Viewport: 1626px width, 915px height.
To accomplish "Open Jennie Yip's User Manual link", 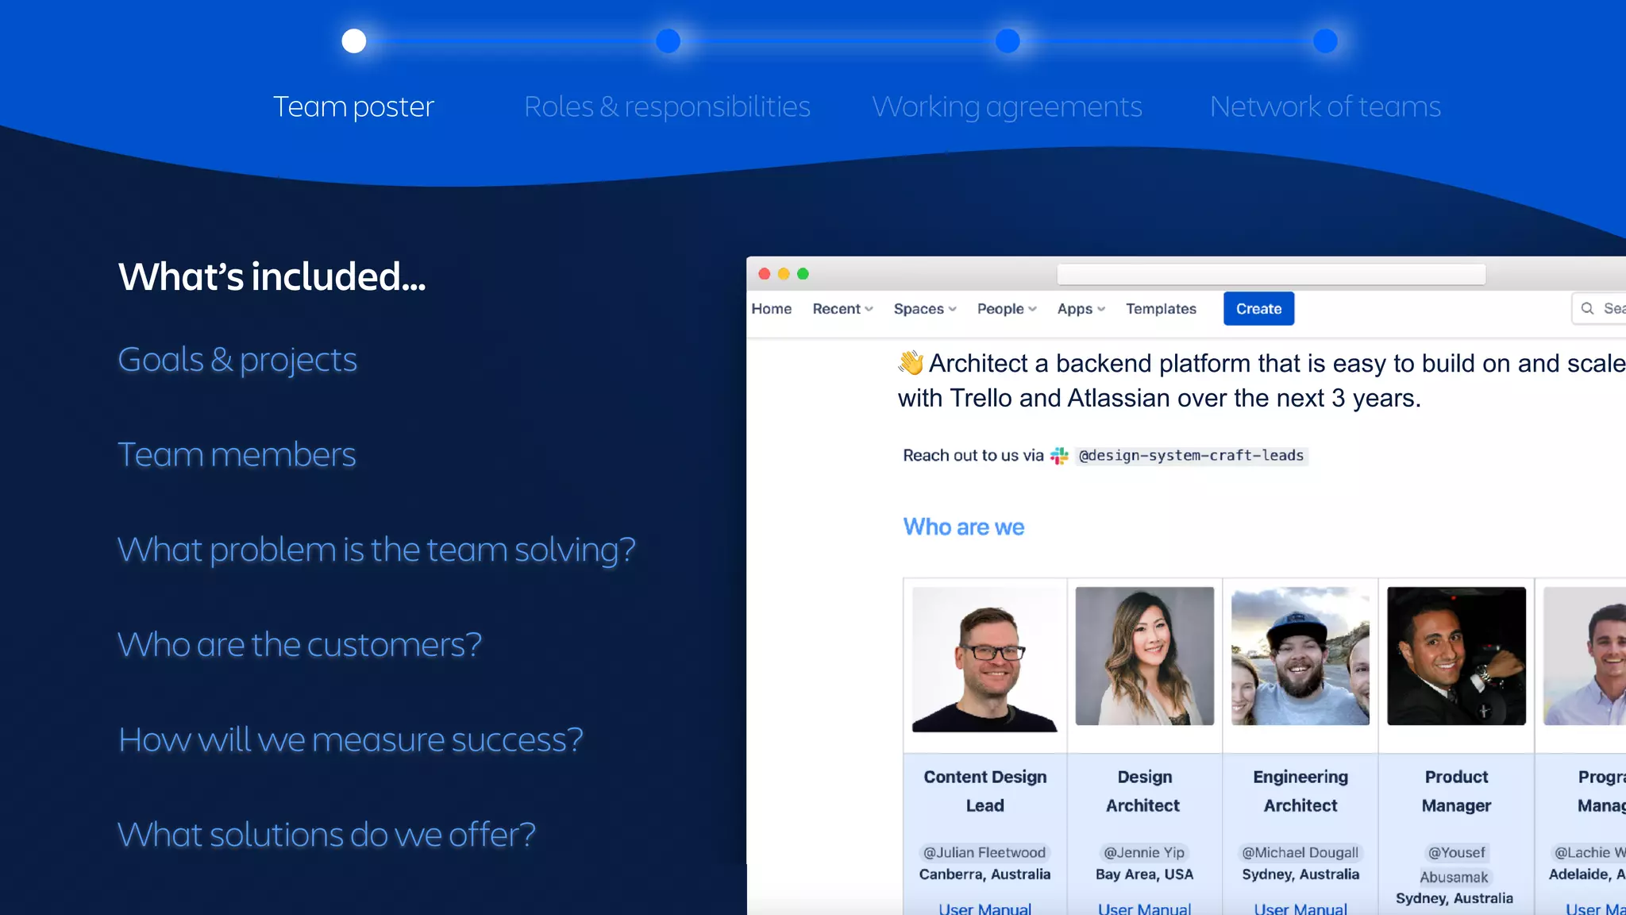I will coord(1144,909).
